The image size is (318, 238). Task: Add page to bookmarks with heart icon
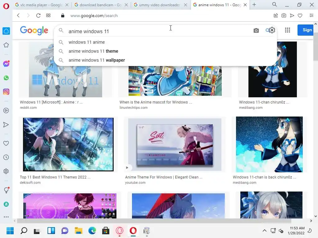pos(300,15)
